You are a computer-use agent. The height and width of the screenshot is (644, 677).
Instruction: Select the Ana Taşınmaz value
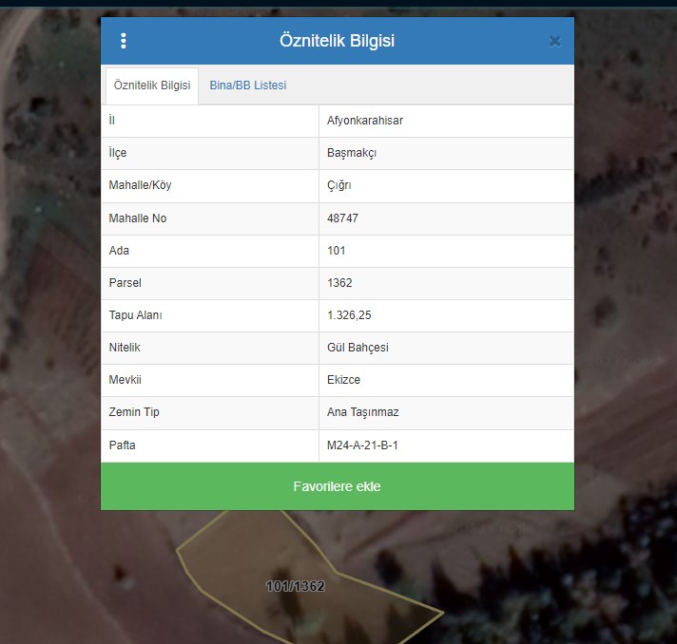pyautogui.click(x=363, y=412)
